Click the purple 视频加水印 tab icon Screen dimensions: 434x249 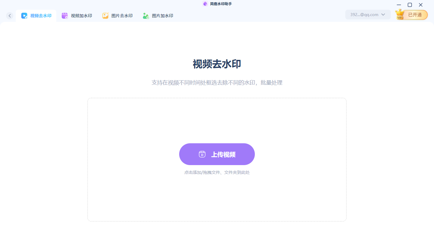coord(65,16)
